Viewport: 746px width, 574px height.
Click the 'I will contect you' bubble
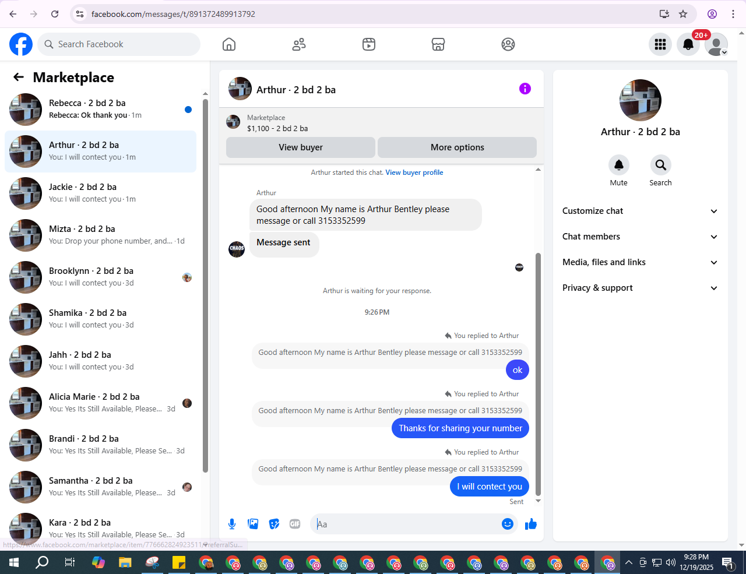tap(490, 487)
